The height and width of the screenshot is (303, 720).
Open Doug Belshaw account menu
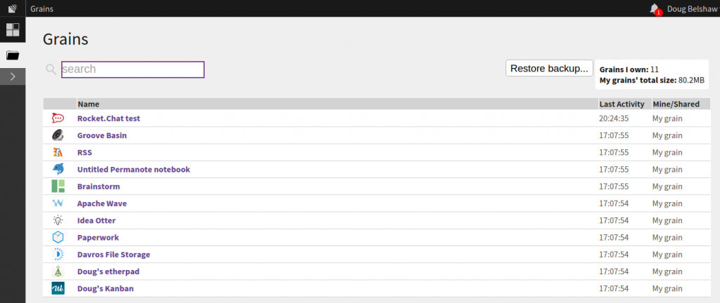coord(690,9)
